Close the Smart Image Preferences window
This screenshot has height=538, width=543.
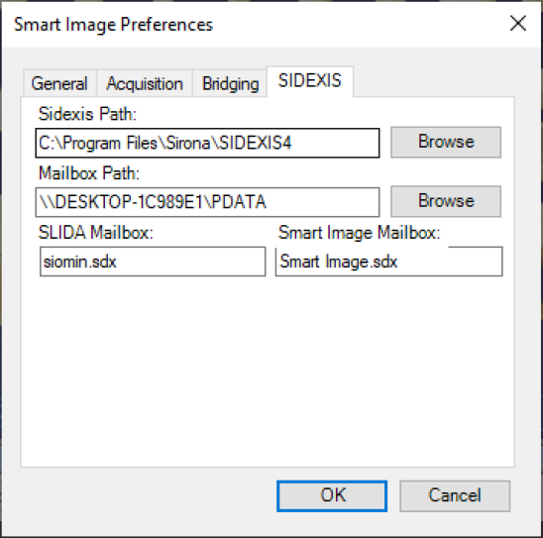(x=518, y=24)
